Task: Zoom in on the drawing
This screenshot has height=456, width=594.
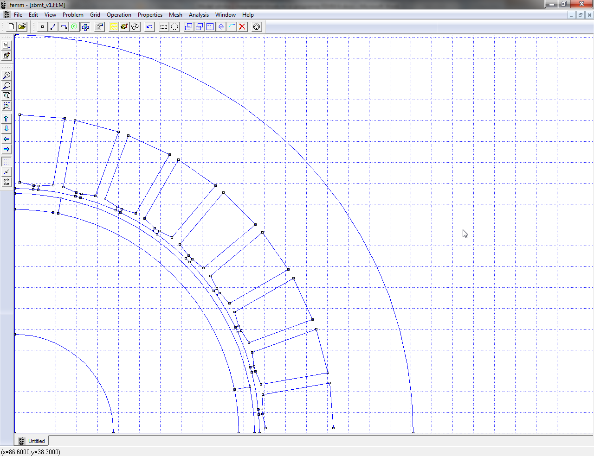Action: pyautogui.click(x=6, y=75)
